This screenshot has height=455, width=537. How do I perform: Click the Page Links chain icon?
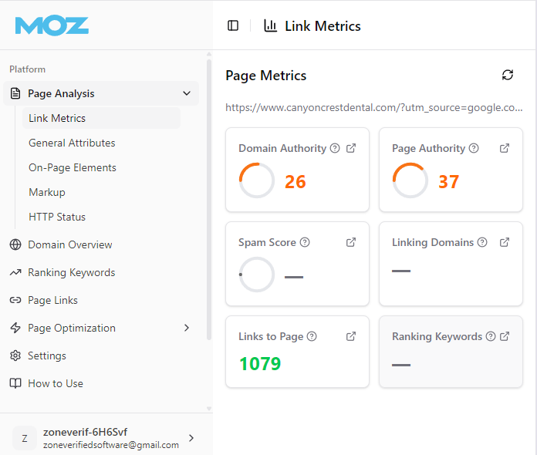[x=15, y=300]
